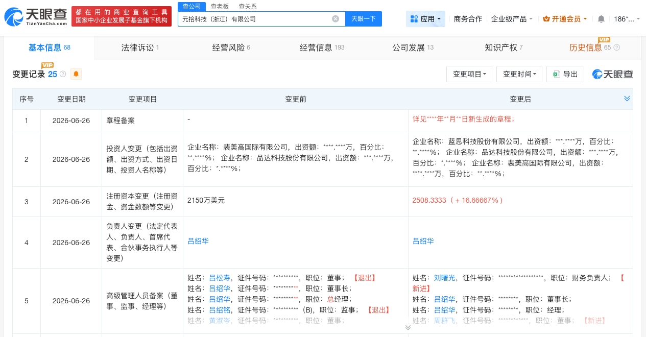The image size is (646, 337).
Task: Click the 导出 export button
Action: pos(565,74)
